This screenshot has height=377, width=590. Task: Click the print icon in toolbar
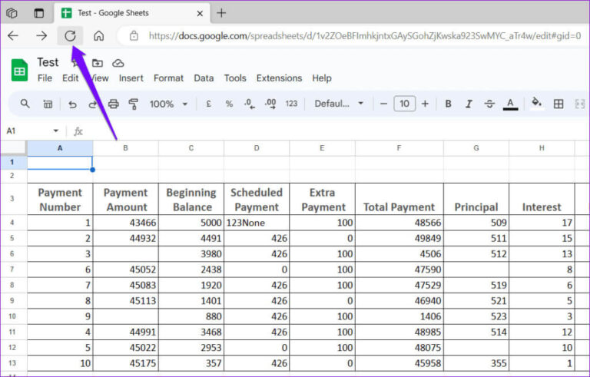pos(114,104)
